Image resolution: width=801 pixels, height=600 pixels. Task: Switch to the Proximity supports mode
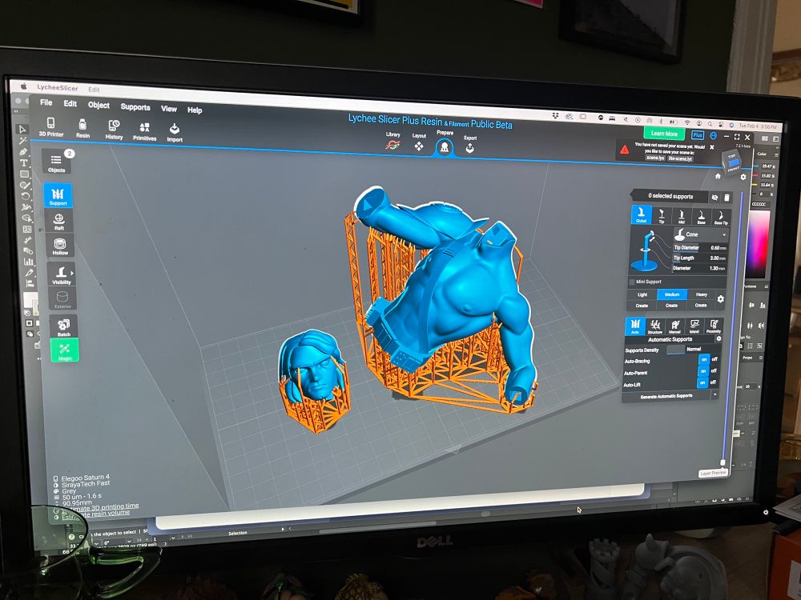pos(713,327)
